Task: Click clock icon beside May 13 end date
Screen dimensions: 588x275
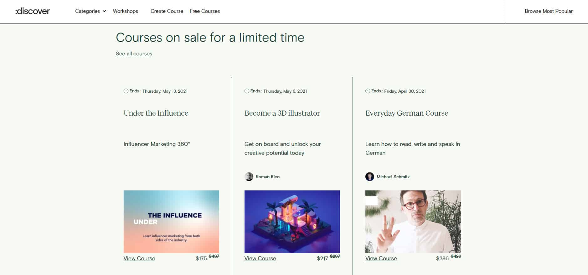Action: pyautogui.click(x=126, y=91)
